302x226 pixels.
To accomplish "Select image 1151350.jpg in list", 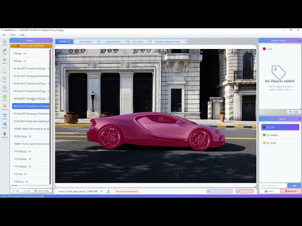I will (x=31, y=152).
